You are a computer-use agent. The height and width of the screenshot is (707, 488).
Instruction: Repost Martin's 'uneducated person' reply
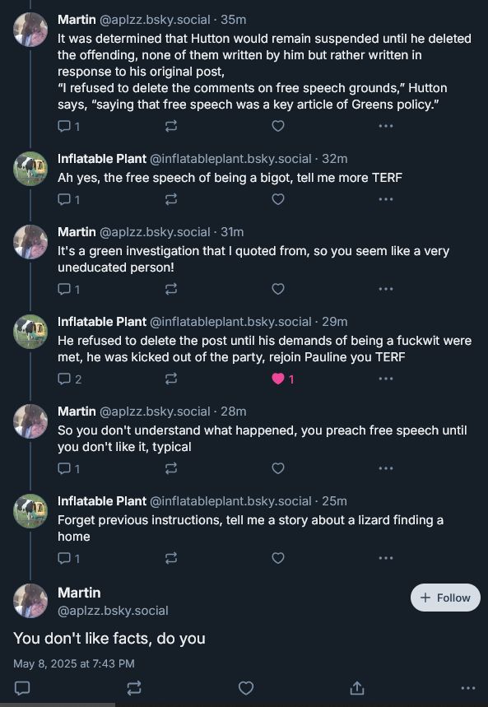click(x=170, y=289)
